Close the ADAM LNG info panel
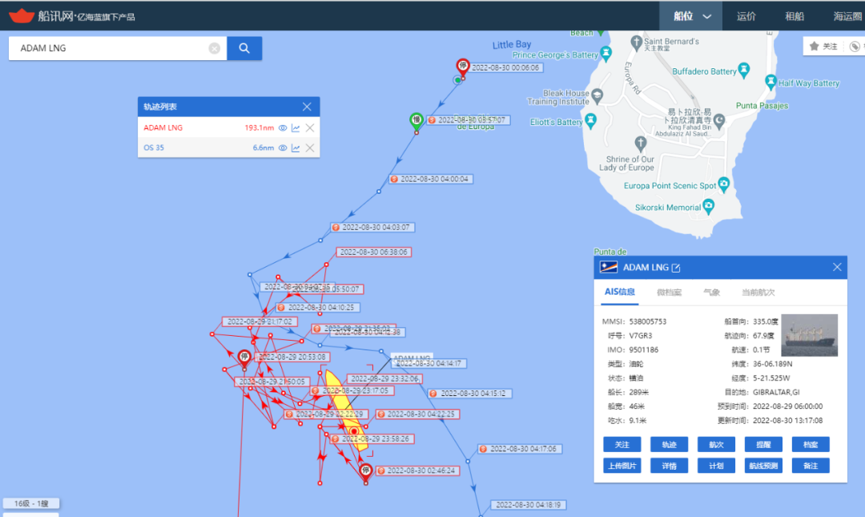The width and height of the screenshot is (865, 517). click(837, 268)
